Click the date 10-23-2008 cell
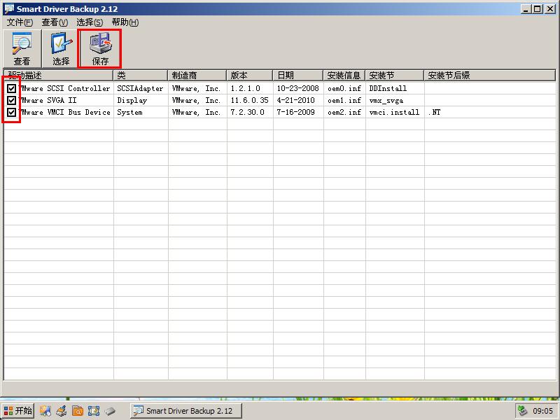Viewport: 560px width, 420px height. (x=298, y=88)
